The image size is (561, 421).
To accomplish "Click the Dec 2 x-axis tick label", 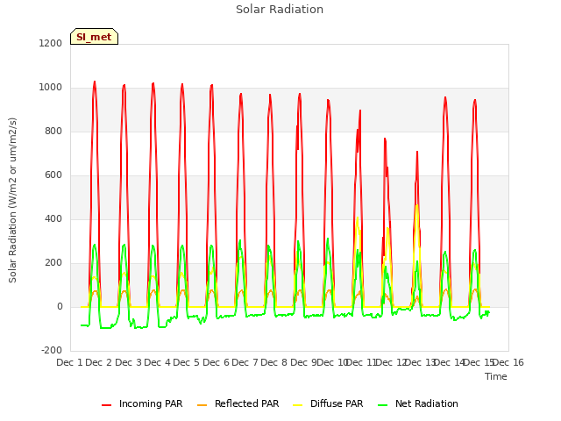I will [x=99, y=362].
